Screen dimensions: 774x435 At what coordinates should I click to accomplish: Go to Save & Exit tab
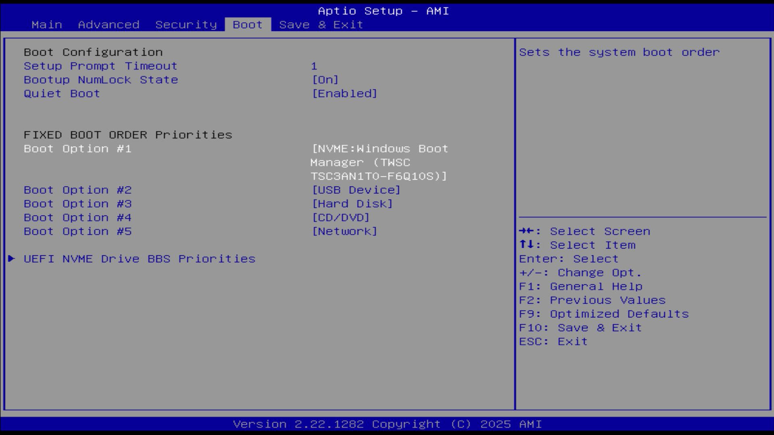click(321, 25)
